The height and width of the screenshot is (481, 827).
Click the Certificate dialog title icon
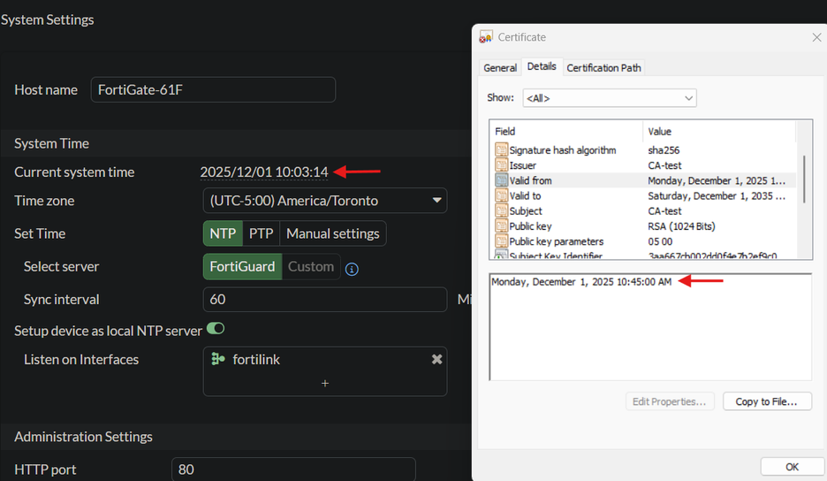pos(486,37)
